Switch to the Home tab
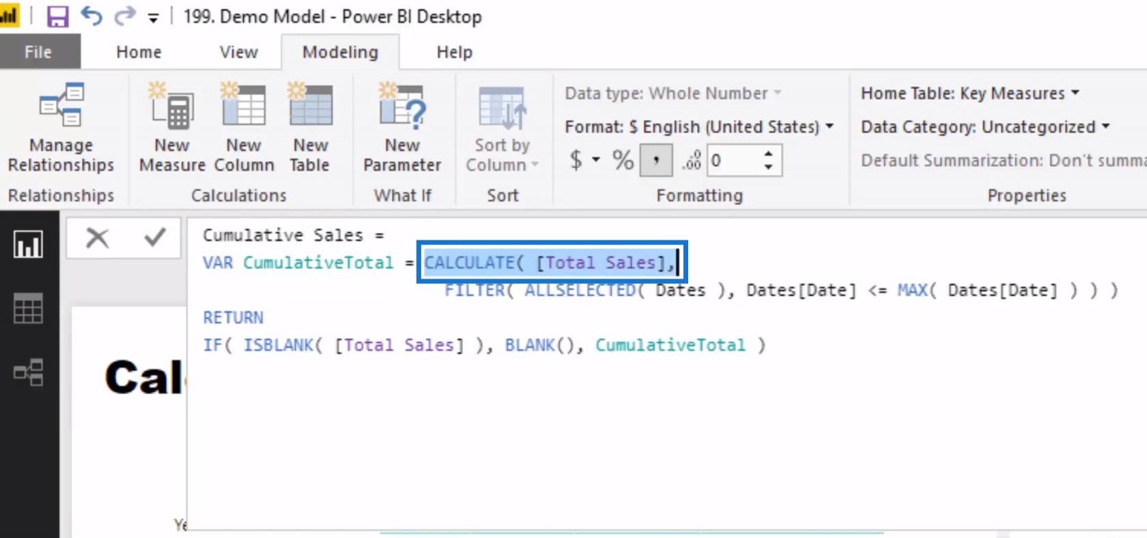The height and width of the screenshot is (538, 1147). [x=139, y=52]
